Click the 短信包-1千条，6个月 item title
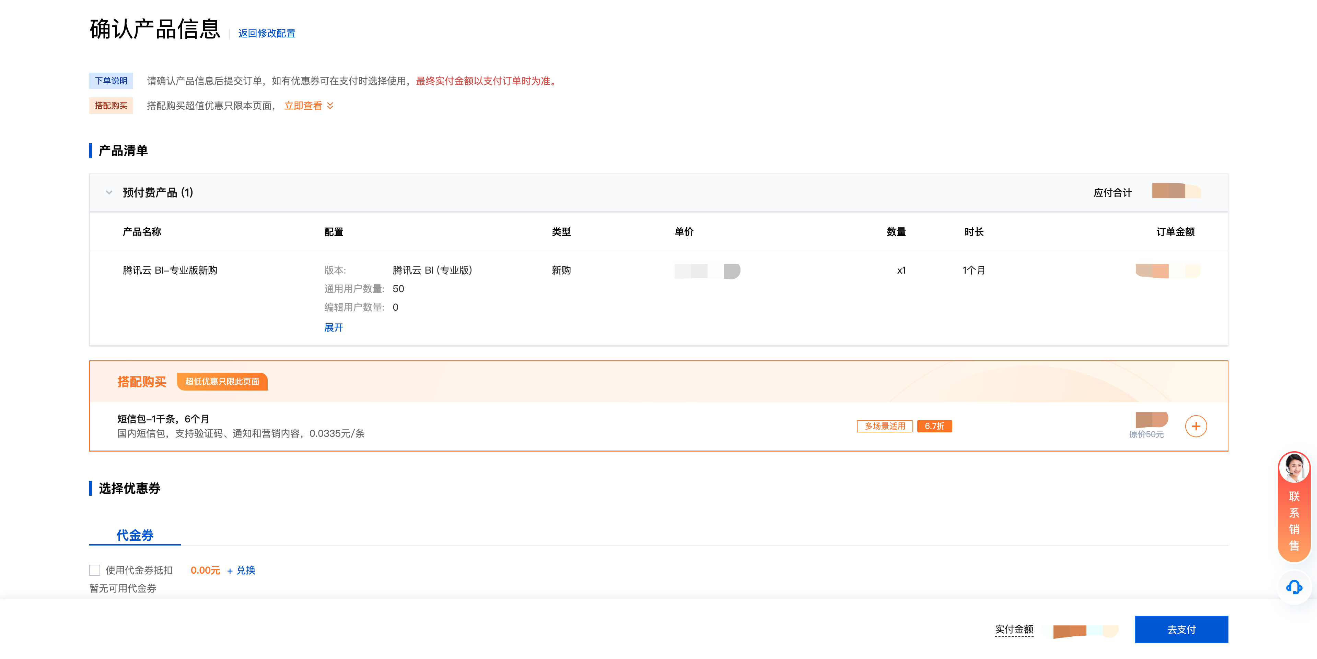This screenshot has height=659, width=1317. 163,419
